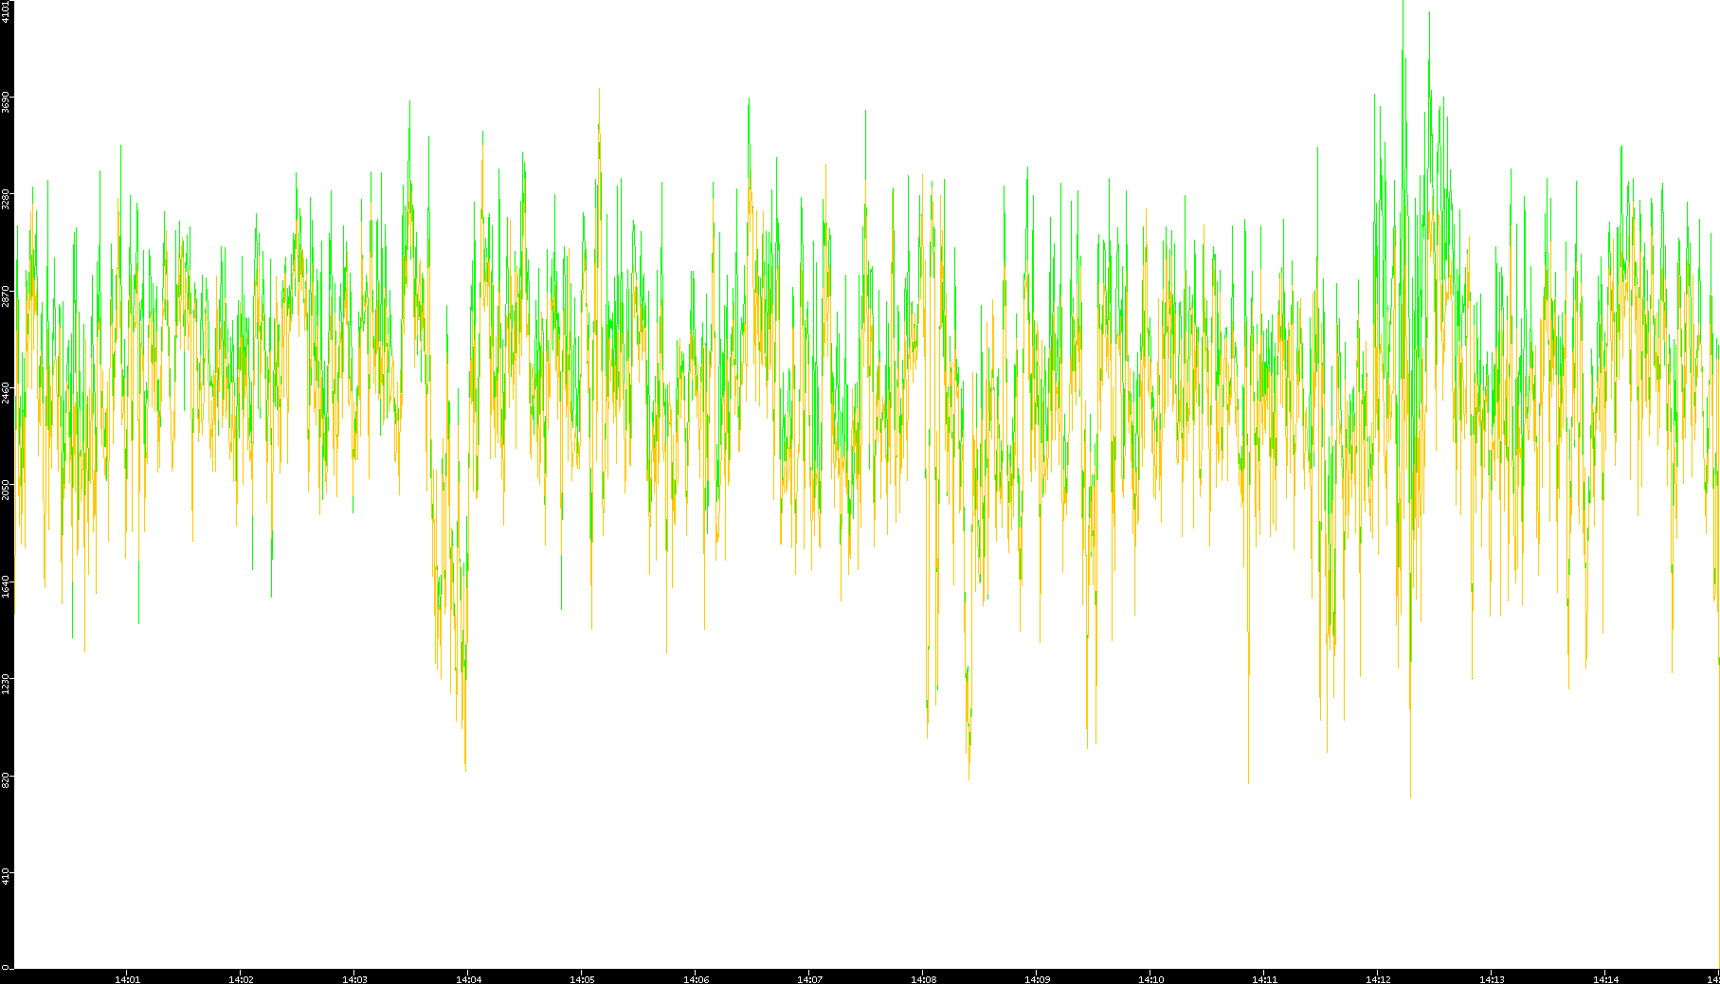The height and width of the screenshot is (984, 1720).
Task: Click the 2050 value axis label
Action: click(6, 489)
